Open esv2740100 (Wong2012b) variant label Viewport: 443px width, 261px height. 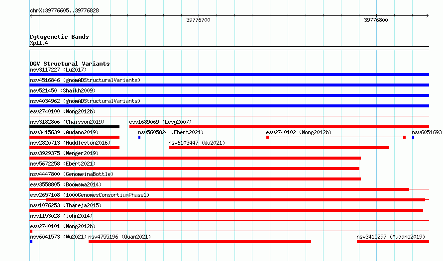point(63,111)
